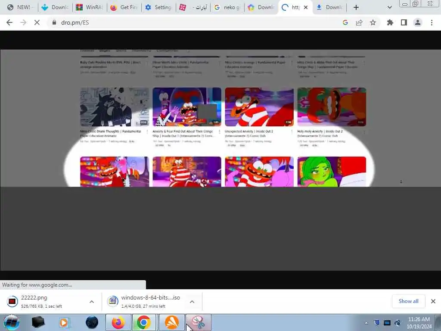Image resolution: width=441 pixels, height=331 pixels.
Task: Open the orange Avast icon on taskbar
Action: click(172, 322)
